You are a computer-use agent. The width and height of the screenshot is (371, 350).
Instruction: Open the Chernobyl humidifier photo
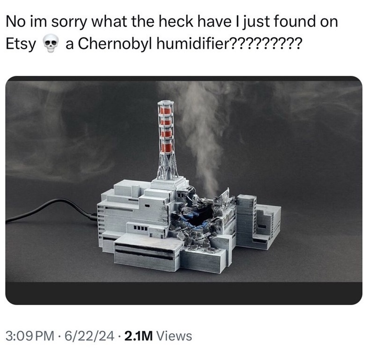click(x=183, y=190)
